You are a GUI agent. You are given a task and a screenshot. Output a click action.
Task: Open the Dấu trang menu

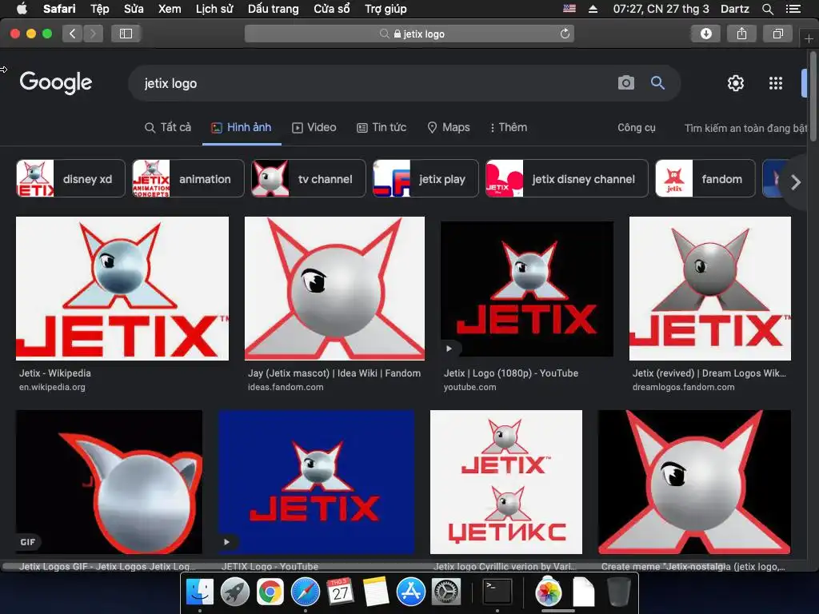coord(274,9)
